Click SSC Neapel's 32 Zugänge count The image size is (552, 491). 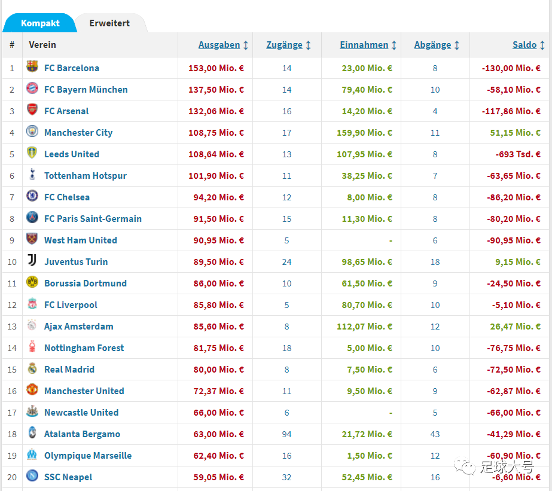(286, 477)
